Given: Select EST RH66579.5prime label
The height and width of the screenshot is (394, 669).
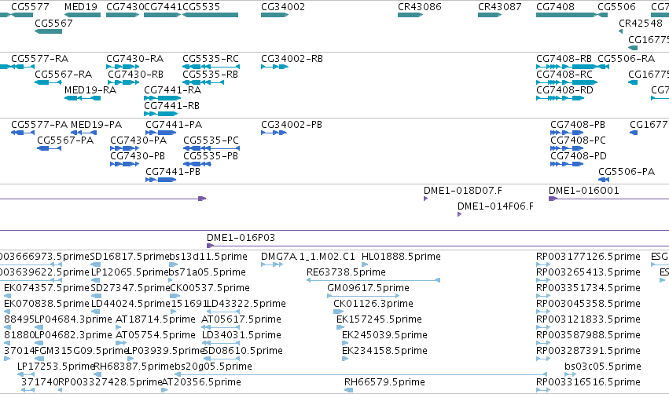Looking at the screenshot, I should click(x=384, y=382).
